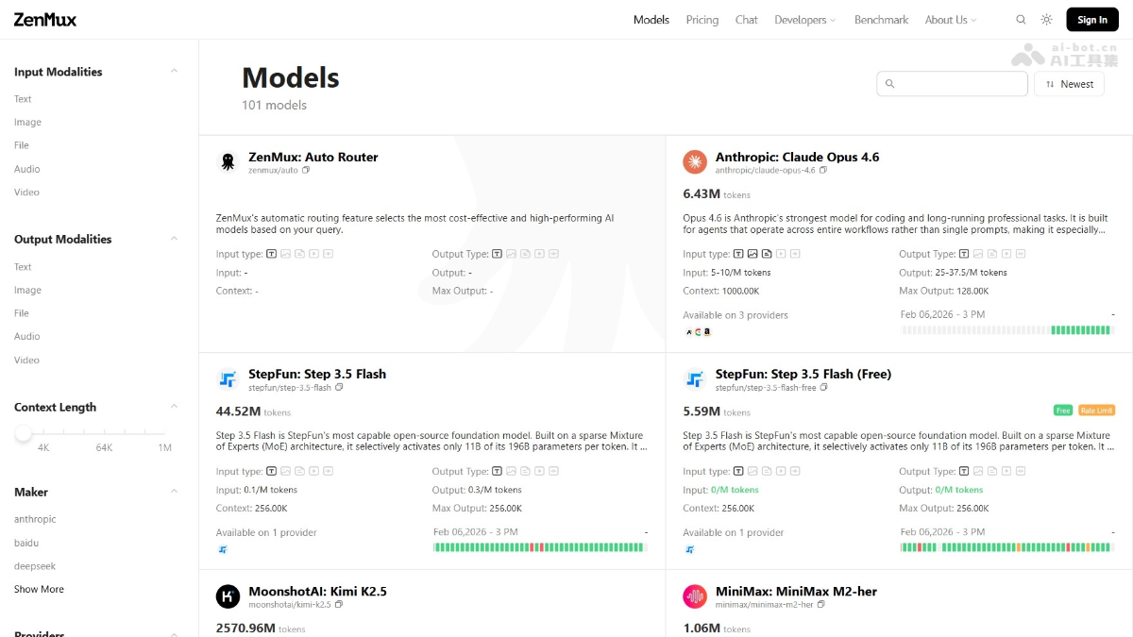
Task: Click the MoonshotAI Kimi K2.5 logo
Action: (x=228, y=596)
